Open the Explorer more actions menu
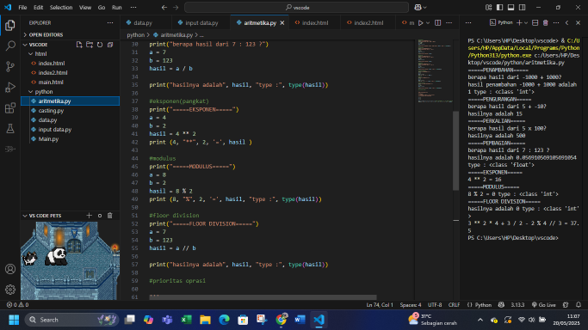This screenshot has width=588, height=330. point(110,23)
